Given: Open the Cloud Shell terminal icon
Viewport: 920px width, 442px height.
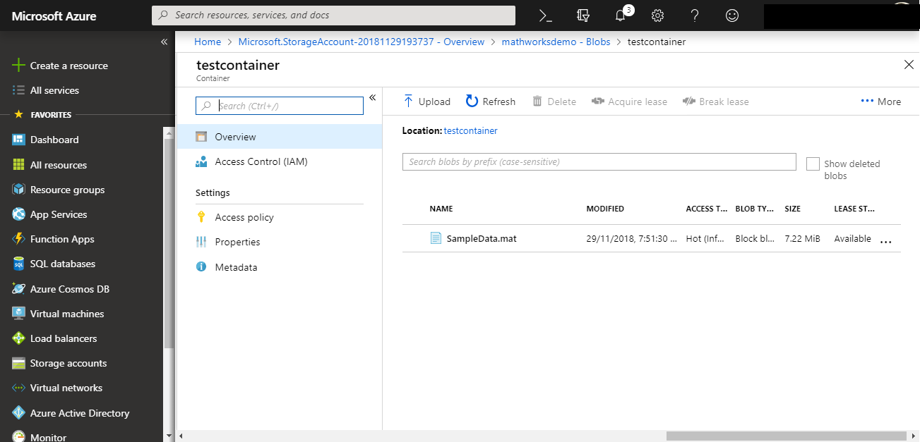Looking at the screenshot, I should (545, 15).
